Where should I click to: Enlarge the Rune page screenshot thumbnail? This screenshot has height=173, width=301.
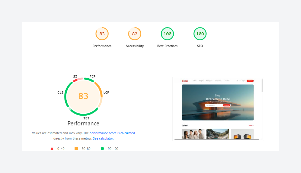click(x=218, y=109)
